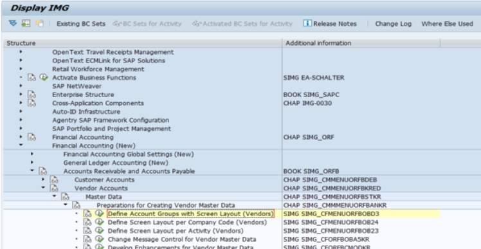The width and height of the screenshot is (481, 249).
Task: Collapse Preparations for Creating Vendor Master Data
Action: click(66, 205)
